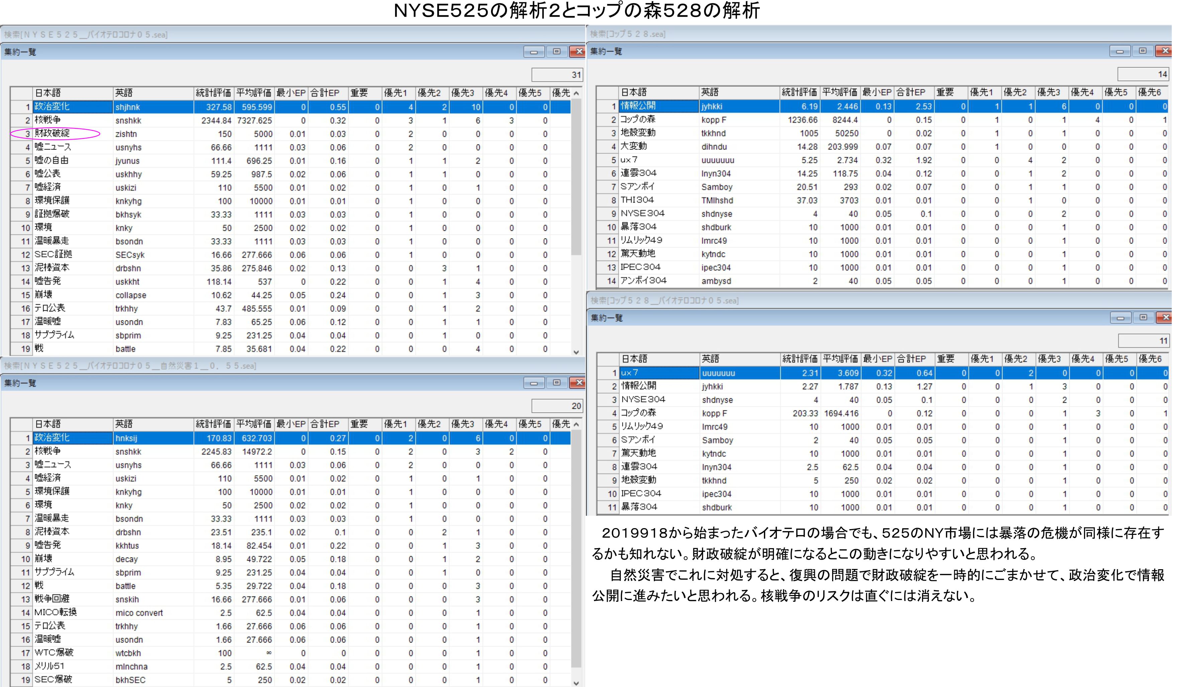Minimize the top-left NYSE525 summary window
This screenshot has width=1179, height=687.
tap(534, 52)
